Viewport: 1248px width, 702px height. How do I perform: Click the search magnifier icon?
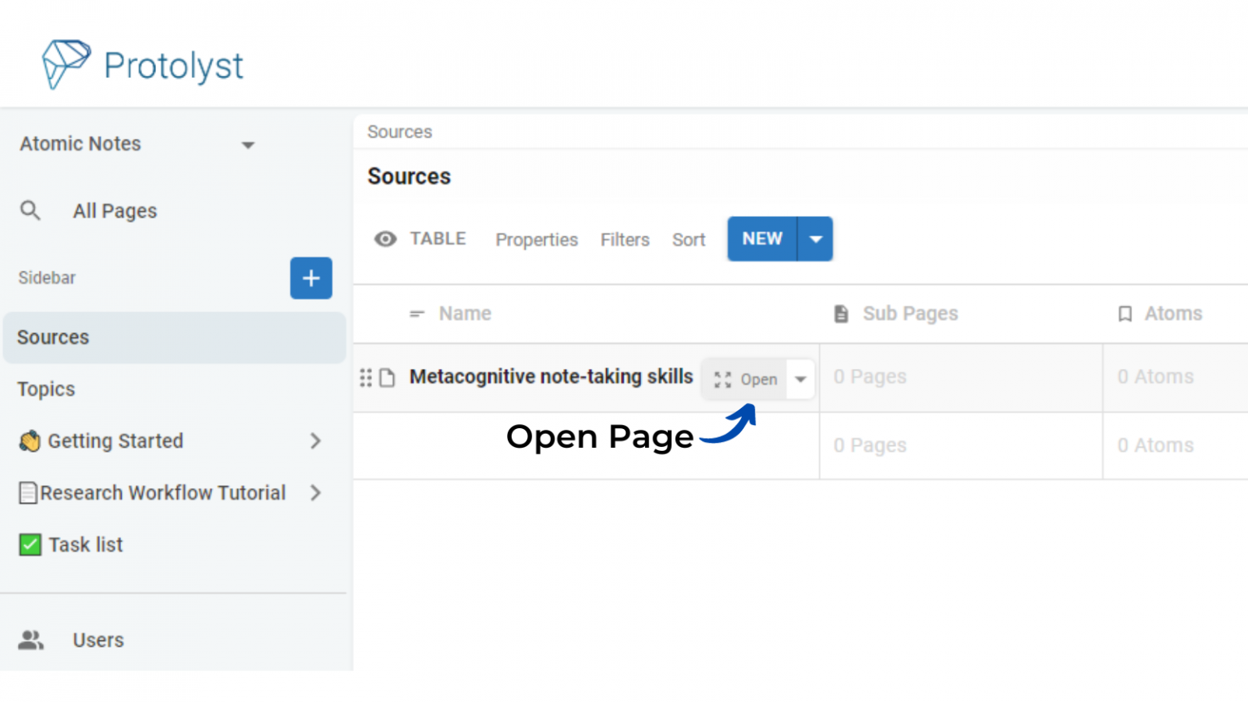[x=30, y=211]
